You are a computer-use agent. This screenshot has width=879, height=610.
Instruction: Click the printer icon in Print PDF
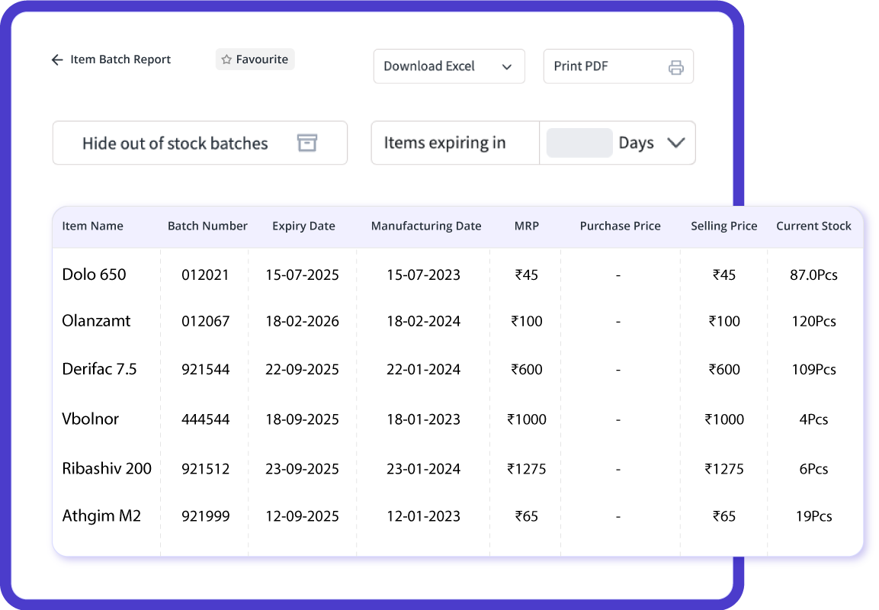(x=676, y=67)
